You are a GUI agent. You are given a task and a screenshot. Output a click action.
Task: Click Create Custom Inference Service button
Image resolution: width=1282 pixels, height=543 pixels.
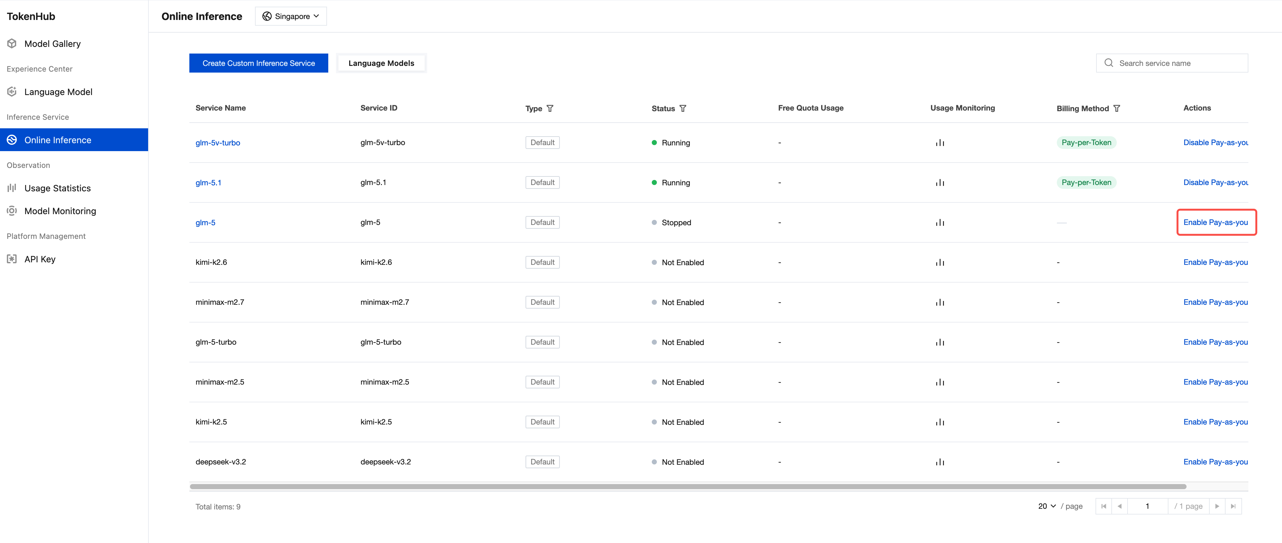258,63
